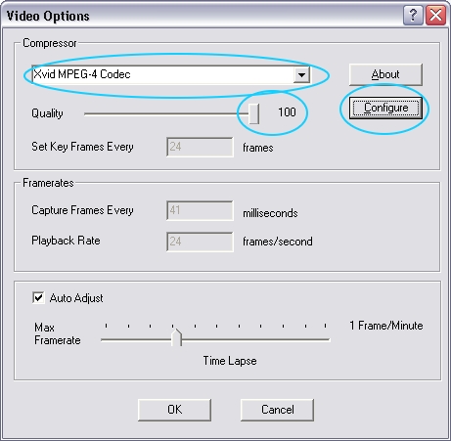Click the first tick of framerate slider
Screen dimensions: 451x441
point(106,326)
